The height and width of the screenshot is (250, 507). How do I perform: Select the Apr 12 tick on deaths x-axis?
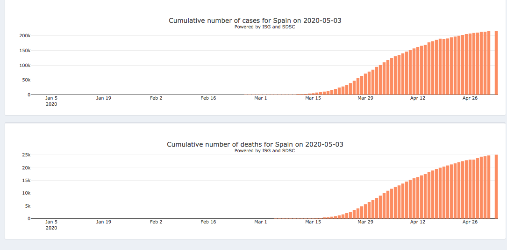418,222
